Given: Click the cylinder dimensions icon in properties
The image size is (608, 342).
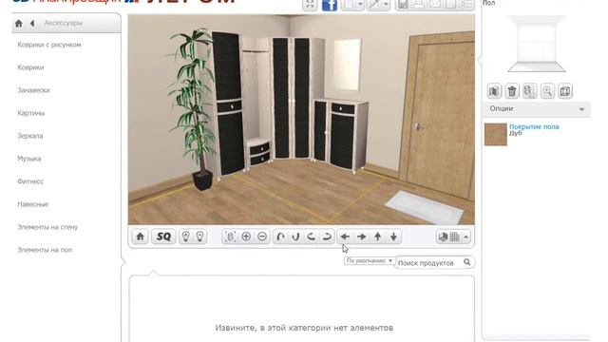Looking at the screenshot, I should click(530, 91).
